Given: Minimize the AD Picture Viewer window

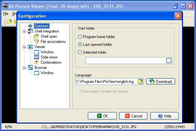Looking at the screenshot, I should pos(175,6).
